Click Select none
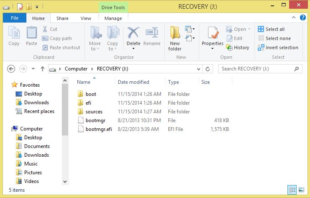Viewport: 310px width, 198px height. (274, 38)
